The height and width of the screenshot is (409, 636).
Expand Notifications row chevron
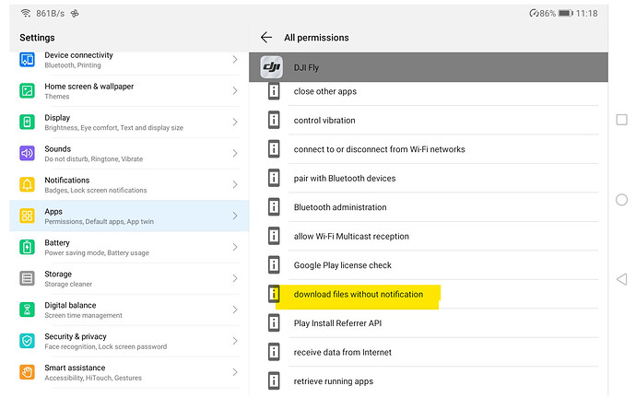[x=235, y=184]
